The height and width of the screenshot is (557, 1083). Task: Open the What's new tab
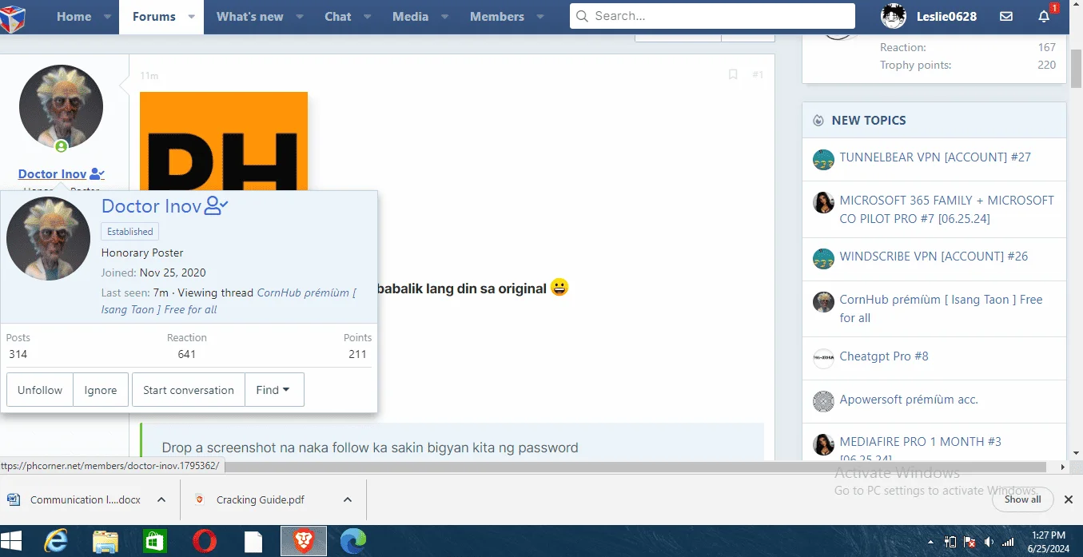pyautogui.click(x=249, y=17)
